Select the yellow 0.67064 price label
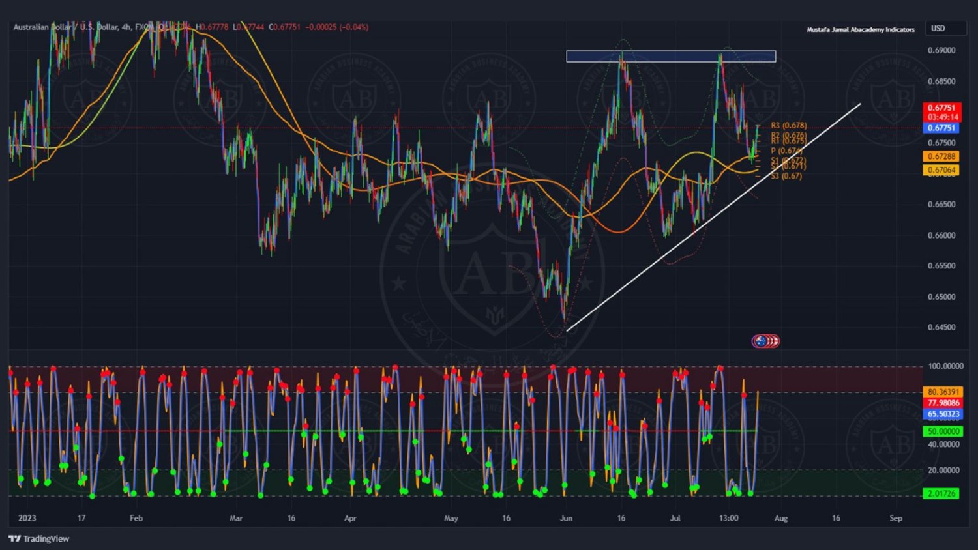This screenshot has width=978, height=550. (x=942, y=170)
